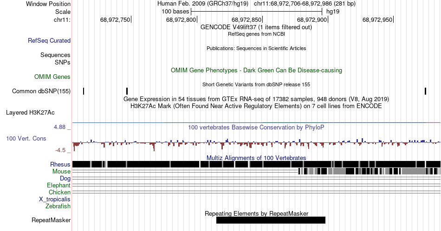The width and height of the screenshot is (441, 231).
Task: Click the second dbSNP variant tick from left
Action: pos(127,91)
